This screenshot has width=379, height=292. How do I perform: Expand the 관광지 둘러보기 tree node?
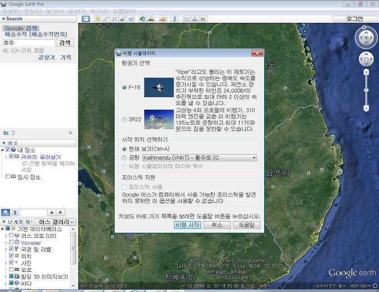point(6,157)
